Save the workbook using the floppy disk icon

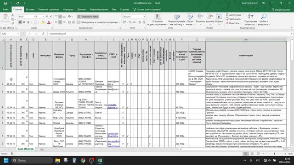click(6, 3)
